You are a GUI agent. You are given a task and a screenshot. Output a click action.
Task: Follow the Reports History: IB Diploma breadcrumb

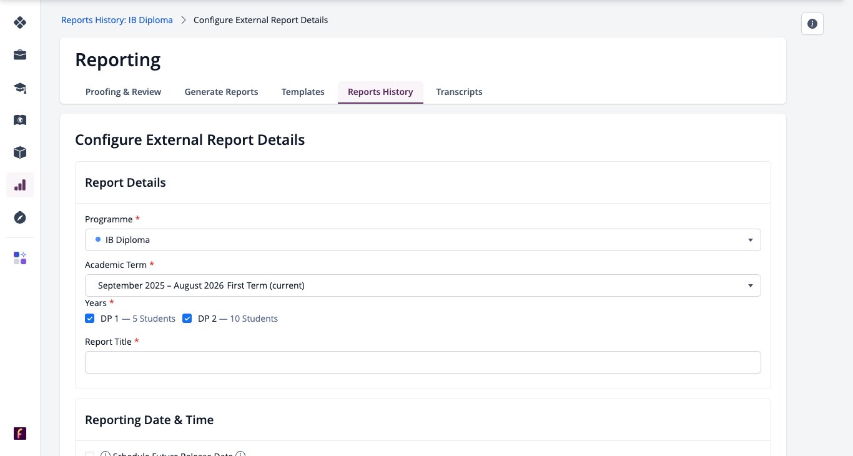[x=117, y=20]
